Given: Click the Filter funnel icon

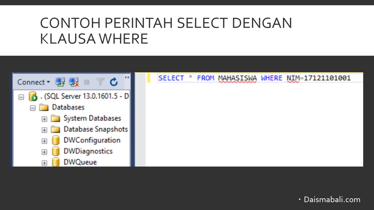Looking at the screenshot, I should pos(100,82).
